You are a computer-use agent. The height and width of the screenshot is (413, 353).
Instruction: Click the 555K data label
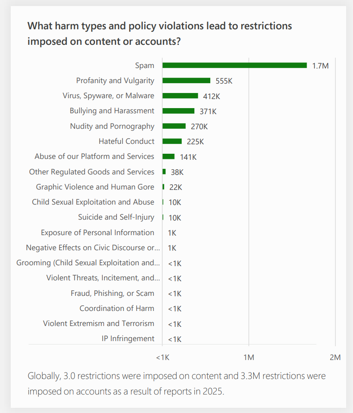tap(224, 81)
